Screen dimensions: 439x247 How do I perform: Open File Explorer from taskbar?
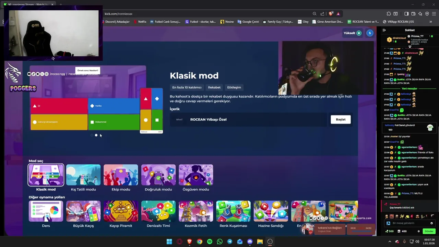coord(260,242)
